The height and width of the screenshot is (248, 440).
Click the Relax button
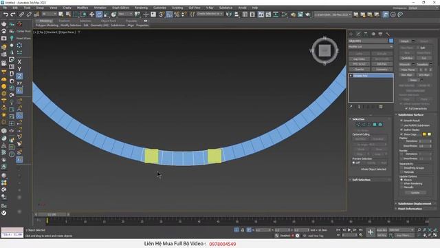(x=413, y=80)
